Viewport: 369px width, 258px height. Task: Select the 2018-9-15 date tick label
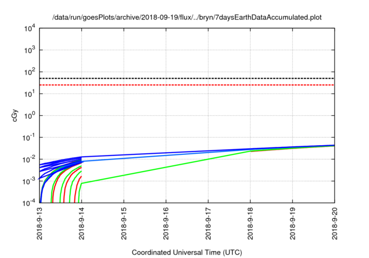pyautogui.click(x=124, y=223)
